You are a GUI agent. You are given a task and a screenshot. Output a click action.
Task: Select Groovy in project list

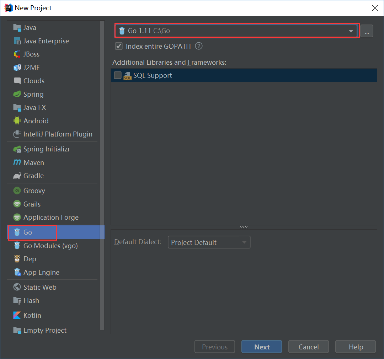53,191
